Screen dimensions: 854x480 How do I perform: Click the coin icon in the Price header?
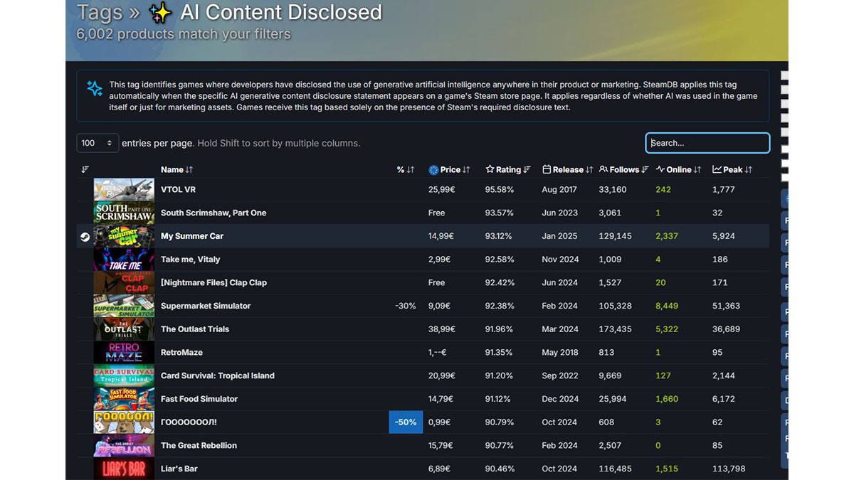[434, 169]
